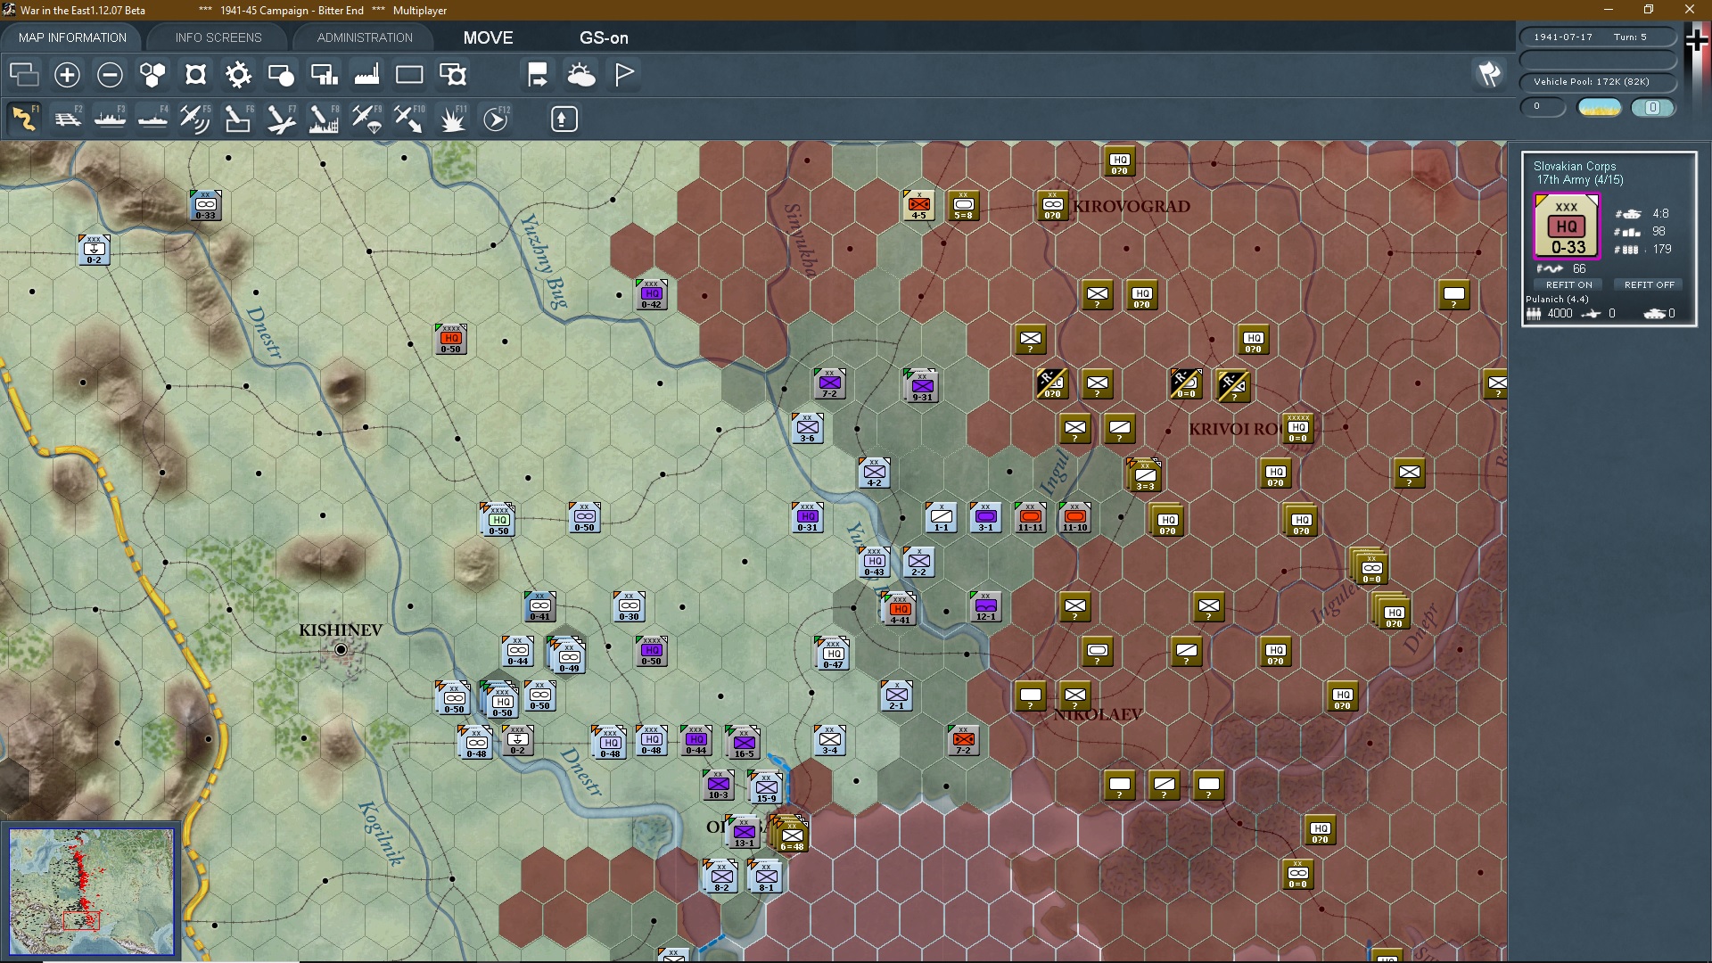Zoom out the map view
1712x963 pixels.
point(110,75)
